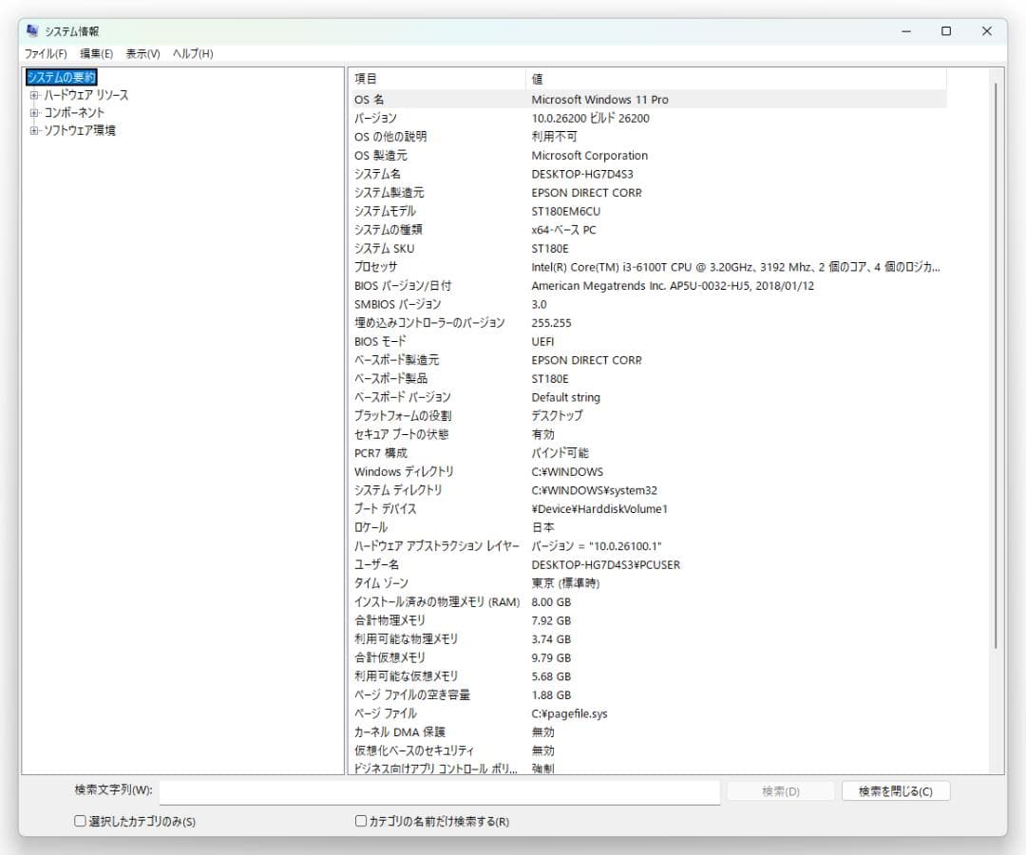Open the ヘルプ menu

[x=190, y=54]
